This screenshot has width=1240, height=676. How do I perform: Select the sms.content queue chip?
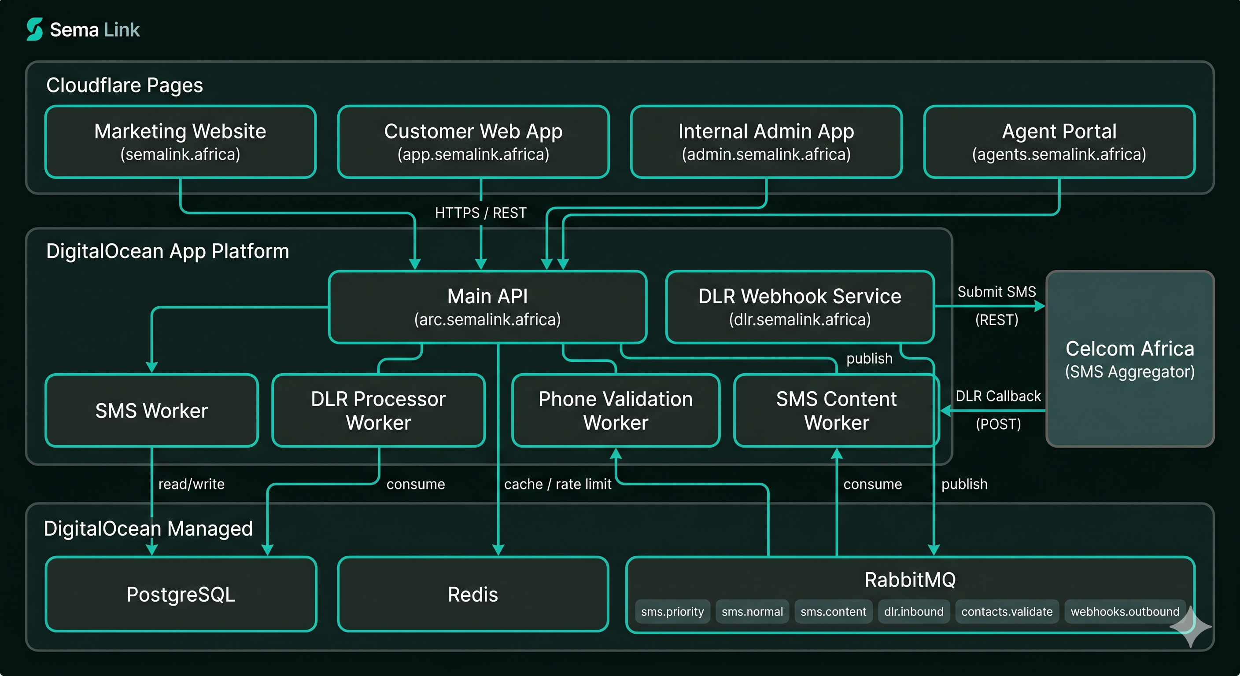tap(833, 612)
